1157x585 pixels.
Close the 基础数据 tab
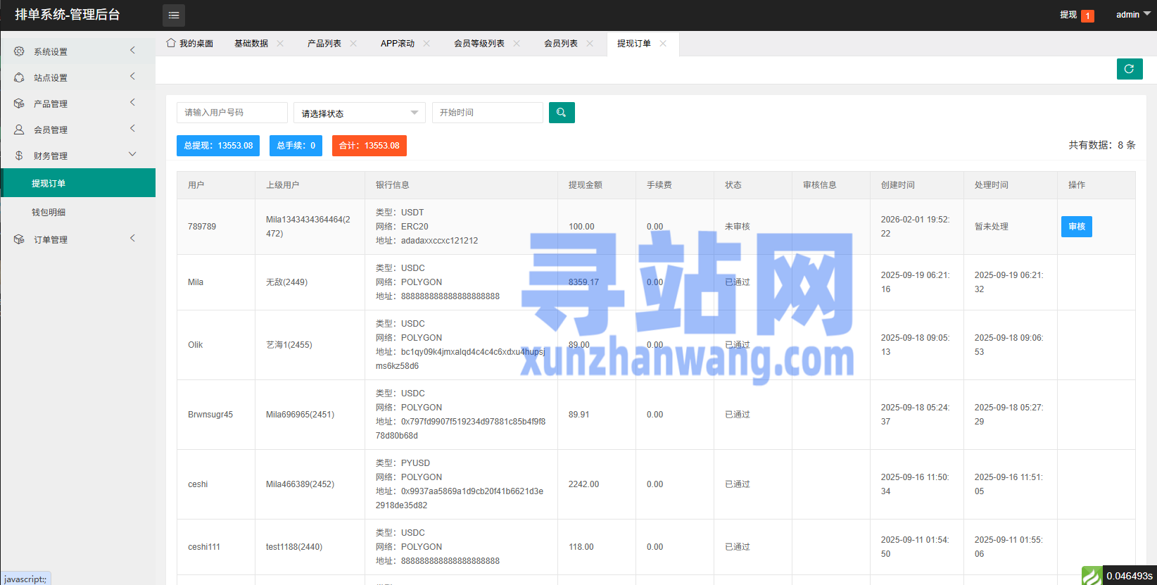pyautogui.click(x=280, y=44)
